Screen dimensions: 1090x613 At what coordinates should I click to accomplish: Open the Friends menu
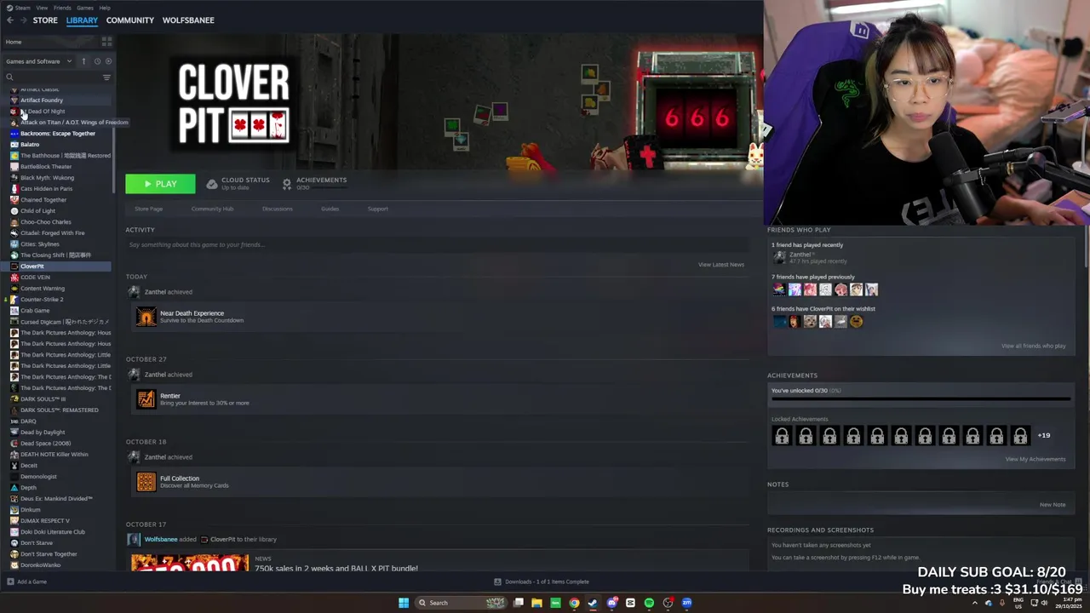[62, 8]
